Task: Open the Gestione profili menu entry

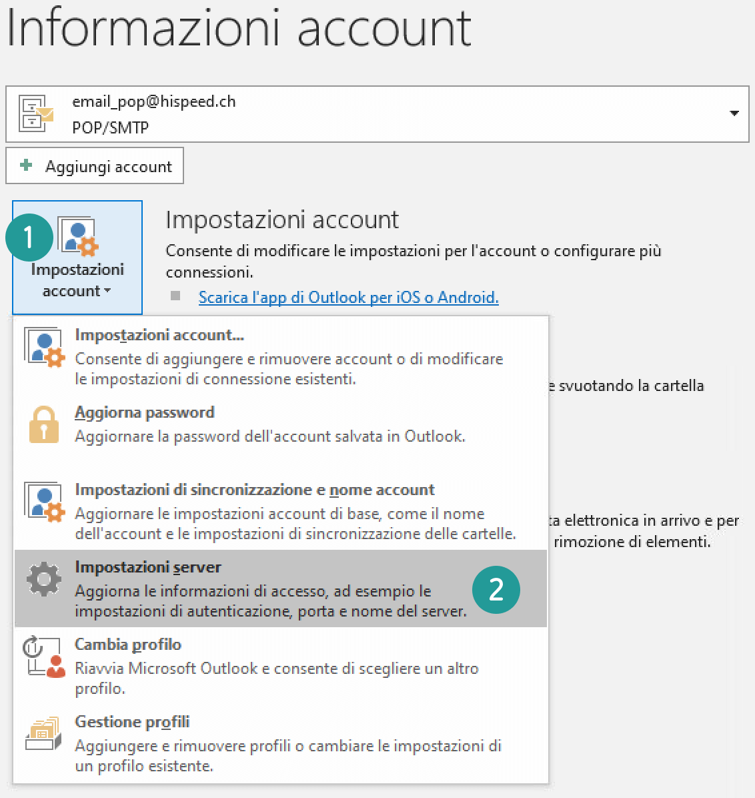Action: pyautogui.click(x=280, y=743)
